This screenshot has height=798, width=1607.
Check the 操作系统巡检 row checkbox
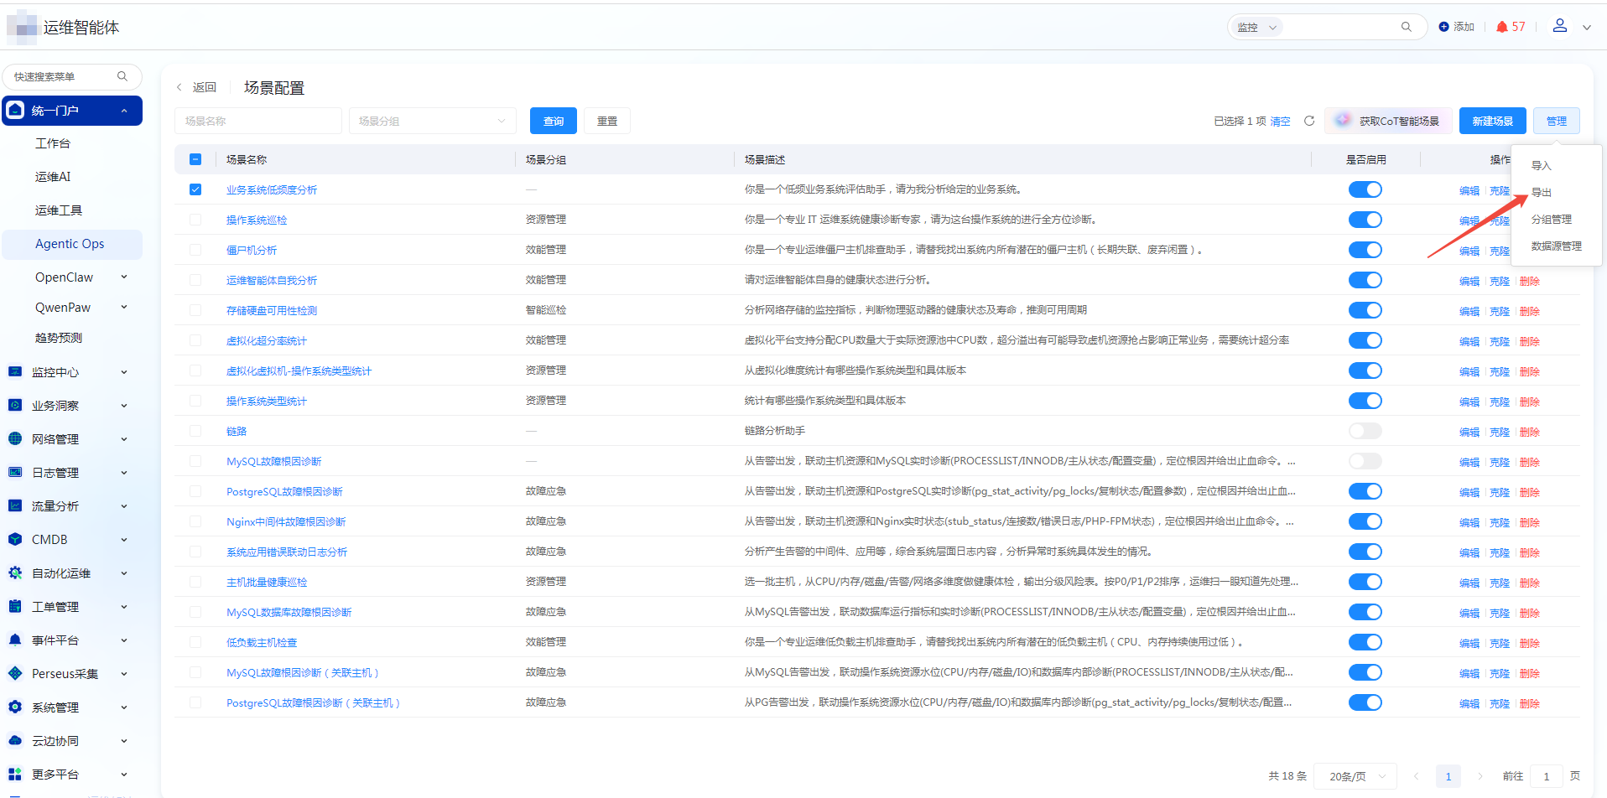[195, 220]
